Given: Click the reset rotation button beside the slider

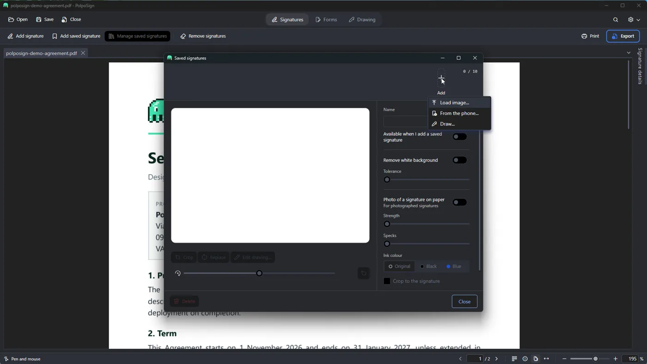Looking at the screenshot, I should coord(363,273).
